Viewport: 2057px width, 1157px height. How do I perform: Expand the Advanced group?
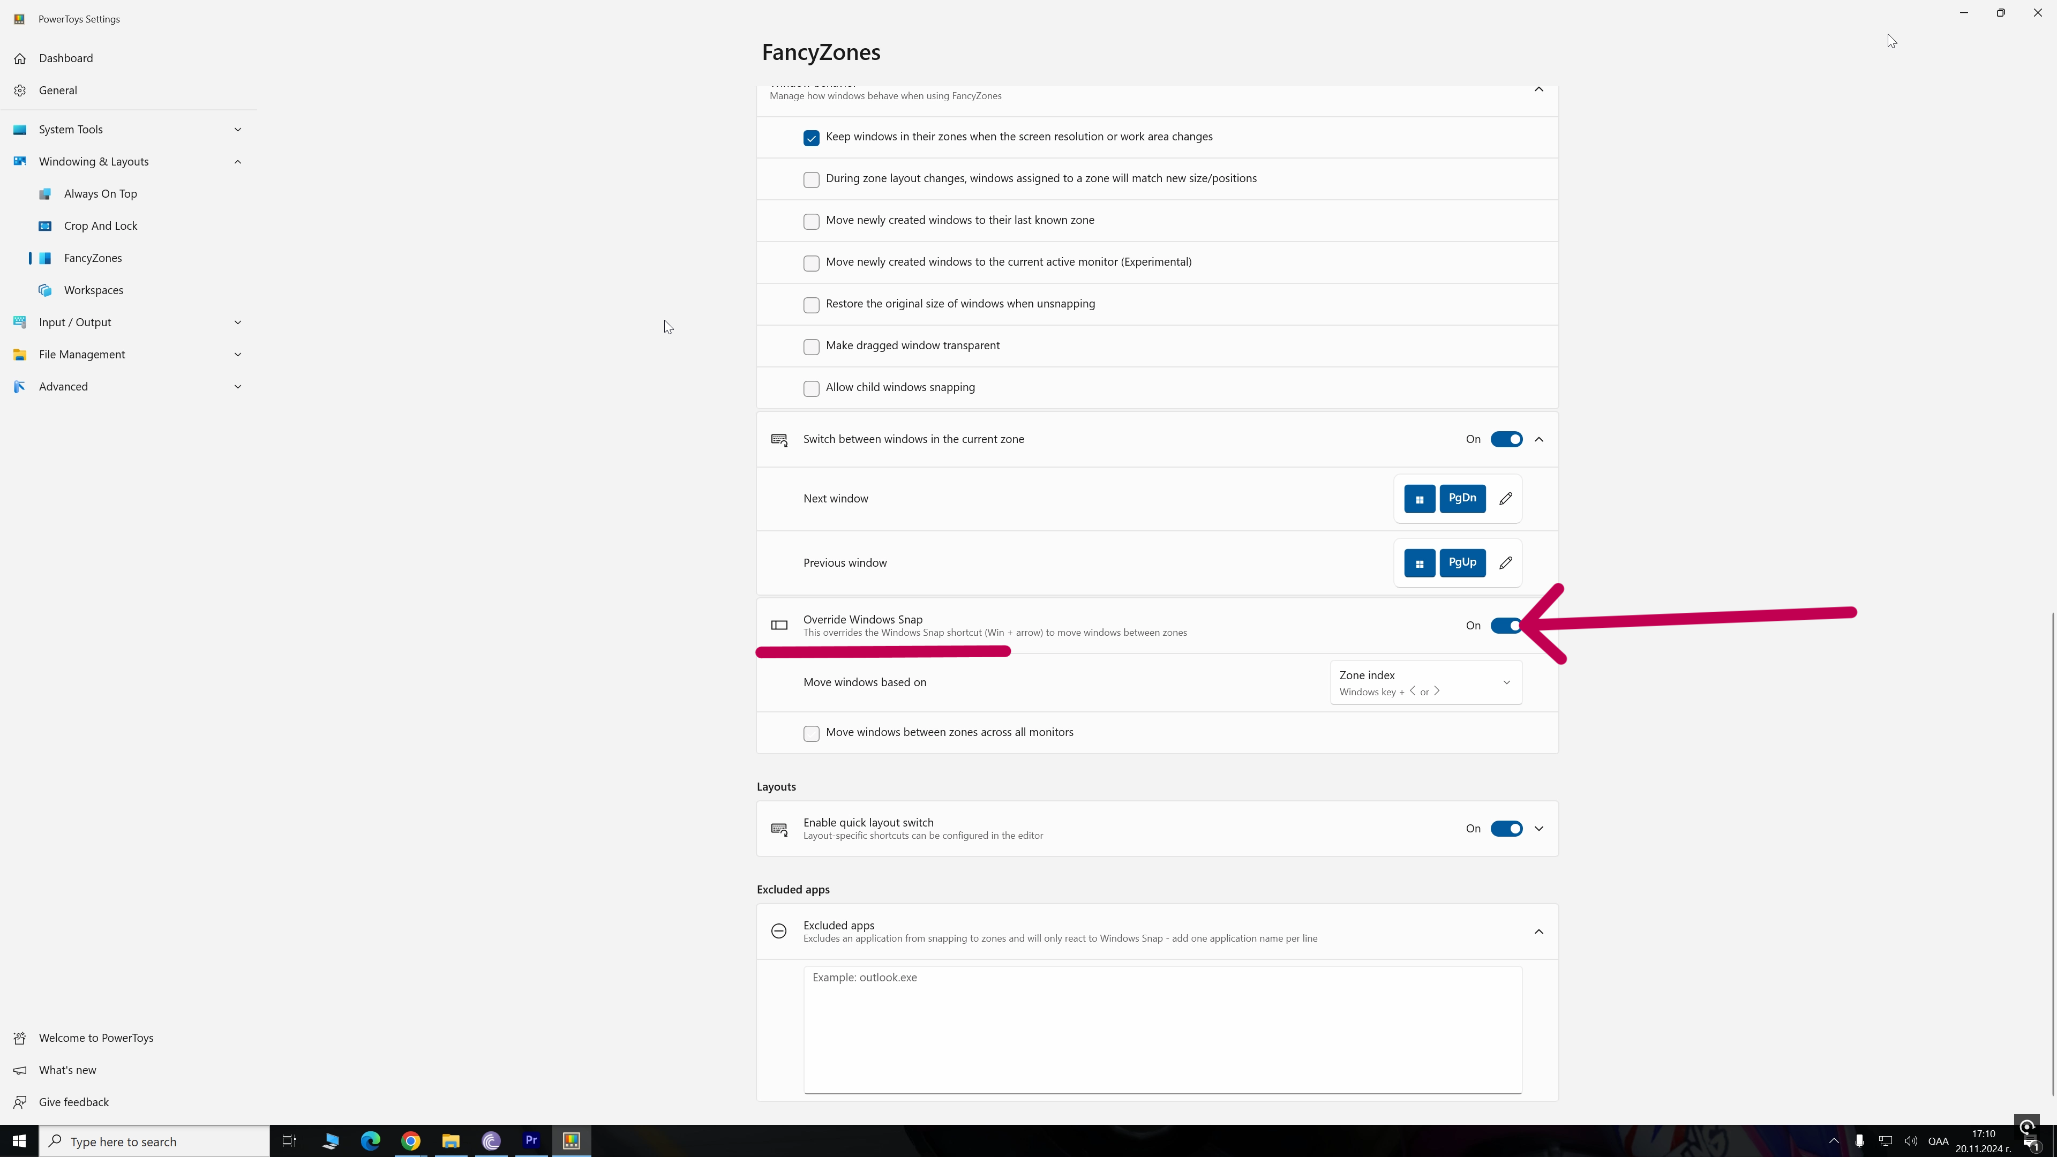237,386
